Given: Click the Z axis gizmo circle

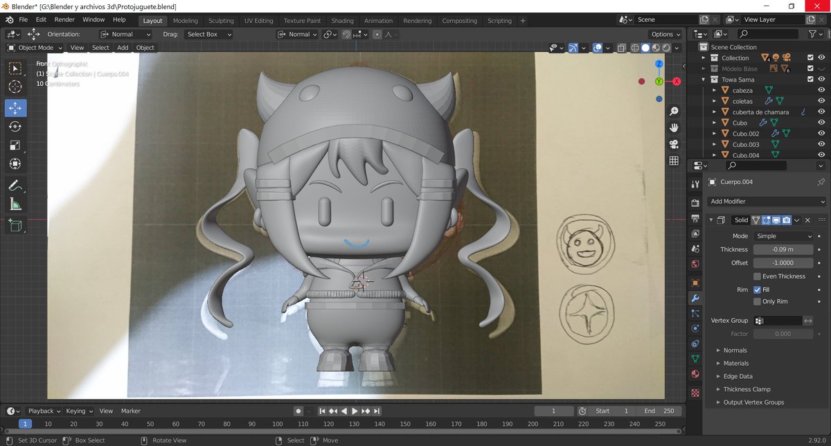Looking at the screenshot, I should [x=659, y=63].
